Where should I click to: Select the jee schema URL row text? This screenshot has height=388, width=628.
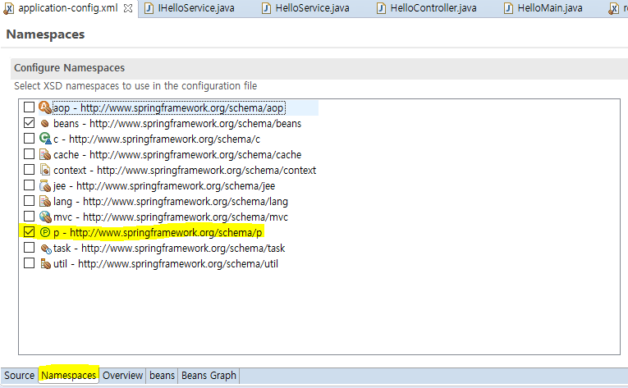click(164, 186)
